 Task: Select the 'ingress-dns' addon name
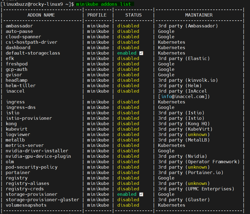[21, 107]
